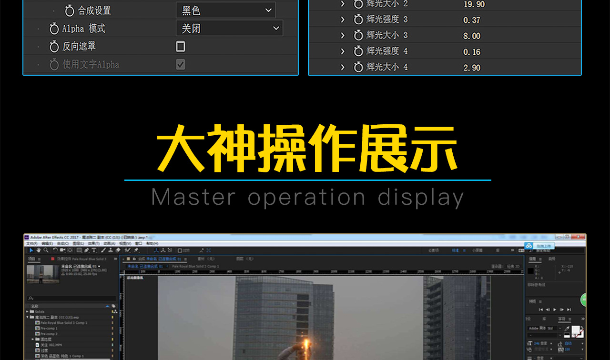610x360 pixels.
Task: Click the stopwatch next to 辉光强度 3
Action: coord(358,20)
